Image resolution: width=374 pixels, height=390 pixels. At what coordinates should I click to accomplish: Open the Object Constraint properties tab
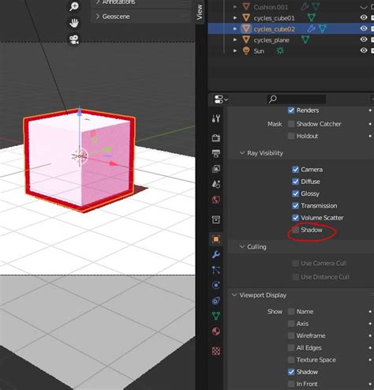pos(216,301)
